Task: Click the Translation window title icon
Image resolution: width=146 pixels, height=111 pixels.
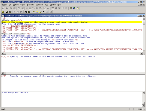Action: pos(3,16)
